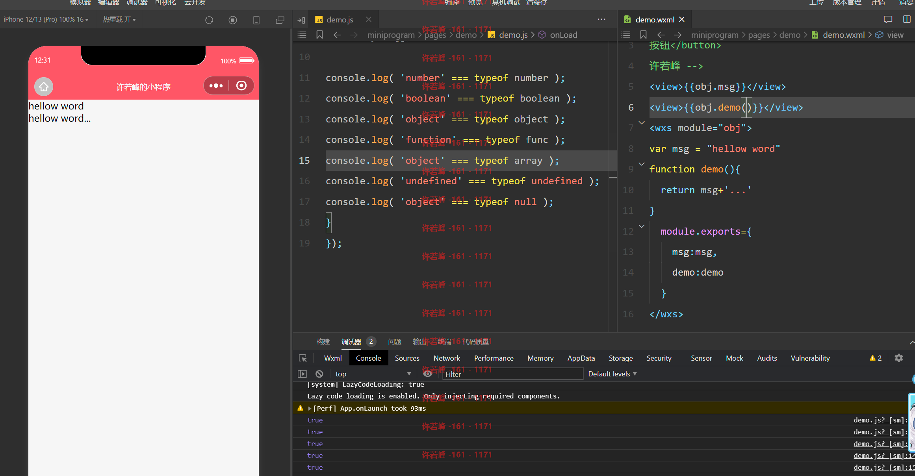This screenshot has width=915, height=476.
Task: Go forward using the arrow in demo.js breadcrumb bar
Action: [354, 35]
